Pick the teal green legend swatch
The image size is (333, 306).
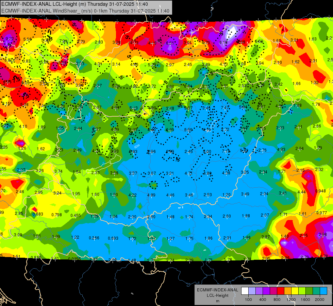click(x=316, y=291)
